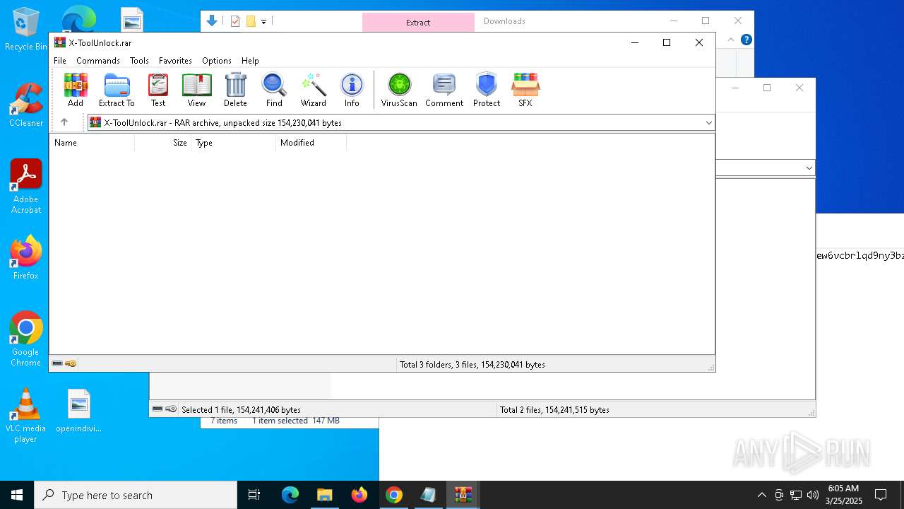Open the Find tool
The image size is (904, 509).
click(274, 90)
